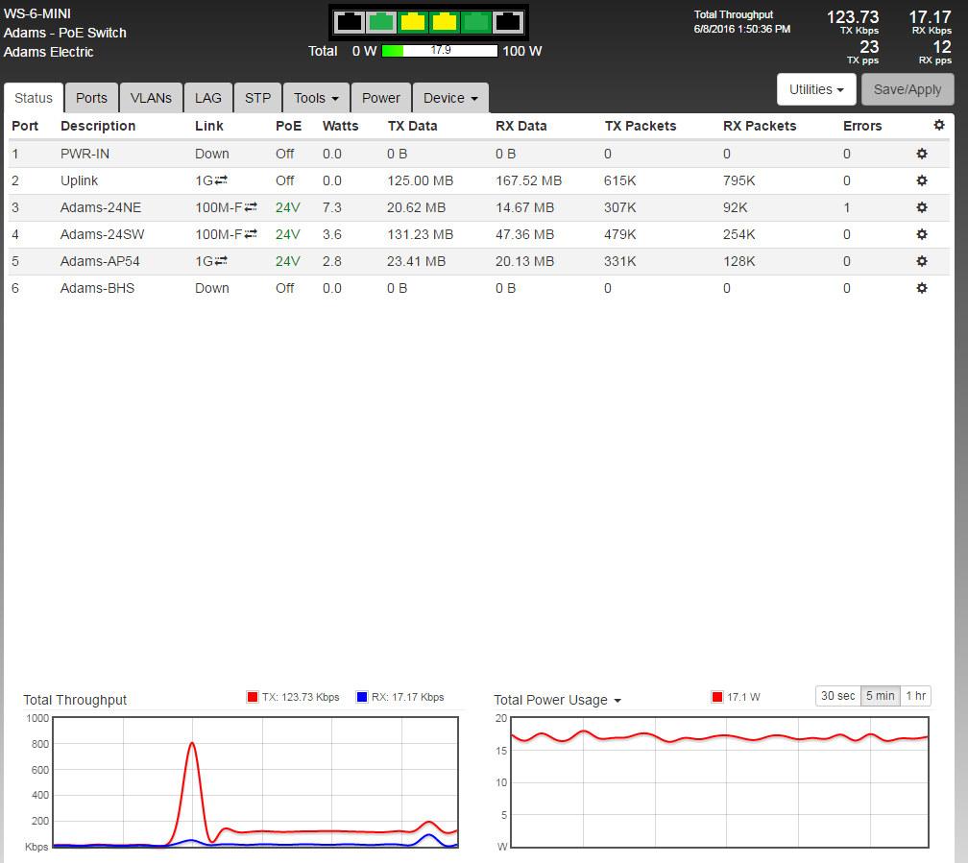Click the table header gear icon
The width and height of the screenshot is (968, 863).
tap(938, 126)
